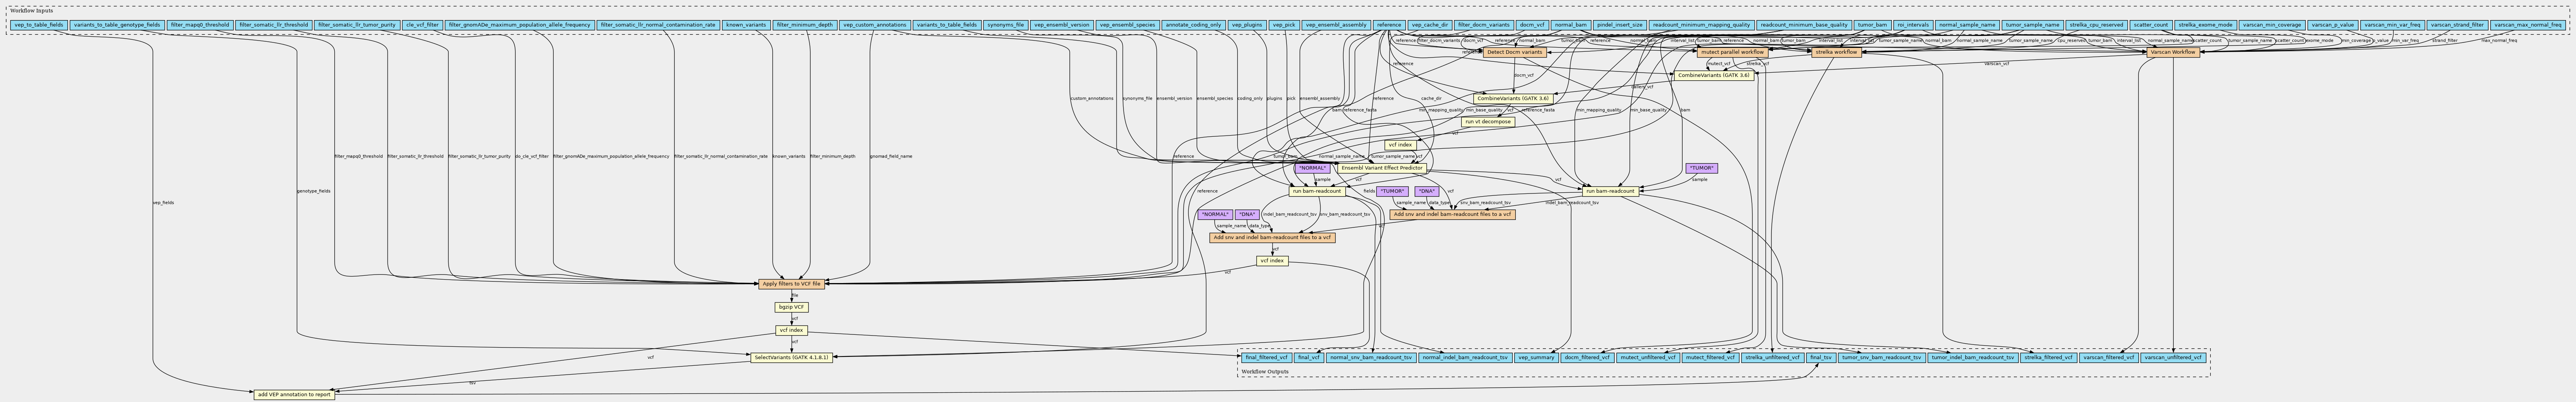Click the strelka_unfiltered_vcf output node

pyautogui.click(x=1773, y=357)
